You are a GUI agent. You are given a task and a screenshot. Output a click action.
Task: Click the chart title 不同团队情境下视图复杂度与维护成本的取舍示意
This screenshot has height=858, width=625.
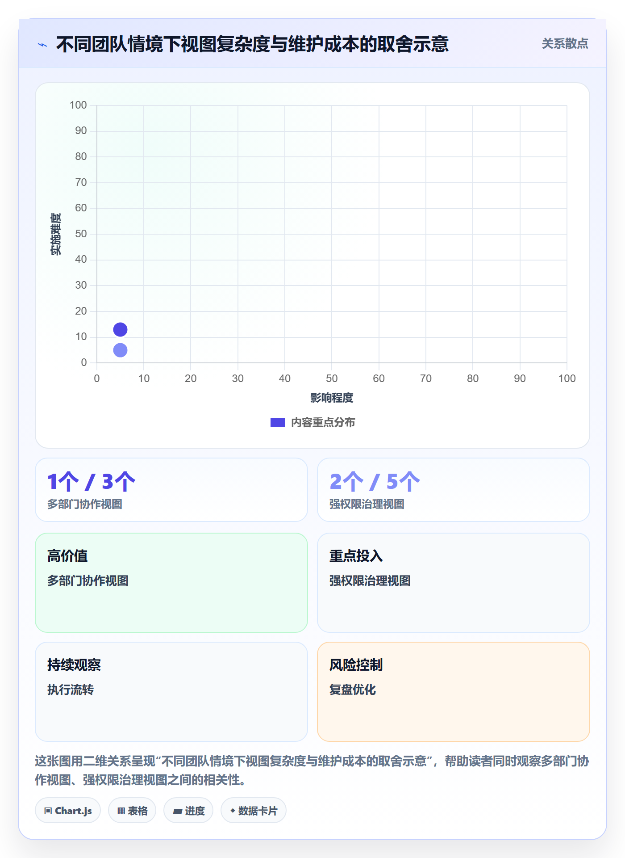point(252,44)
